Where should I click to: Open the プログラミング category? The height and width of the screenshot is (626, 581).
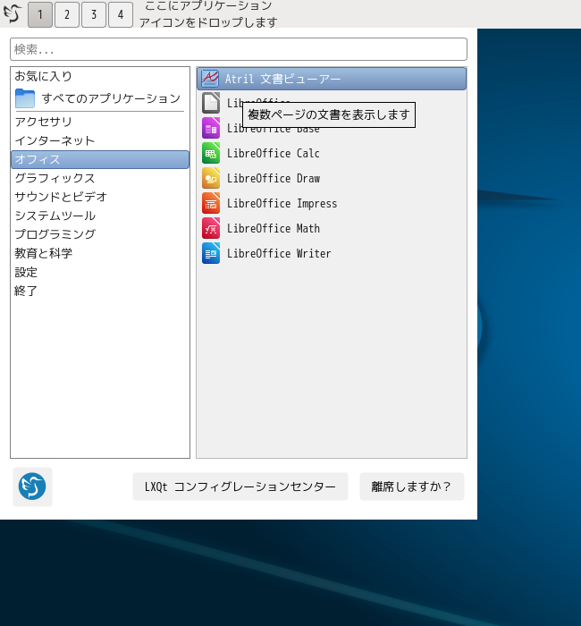click(x=100, y=234)
